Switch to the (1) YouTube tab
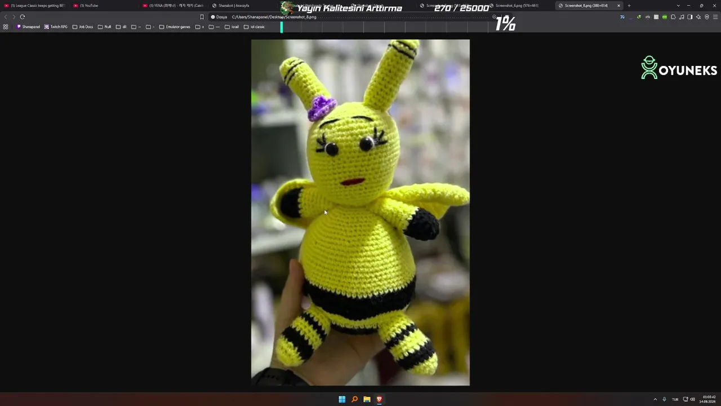Image resolution: width=721 pixels, height=406 pixels. point(104,6)
